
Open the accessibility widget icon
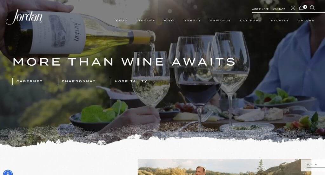[8, 173]
